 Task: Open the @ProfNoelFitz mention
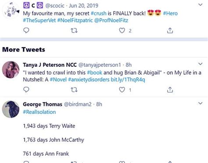(111, 20)
